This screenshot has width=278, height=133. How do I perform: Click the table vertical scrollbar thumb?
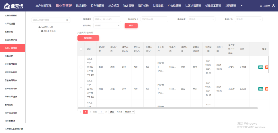[268, 65]
